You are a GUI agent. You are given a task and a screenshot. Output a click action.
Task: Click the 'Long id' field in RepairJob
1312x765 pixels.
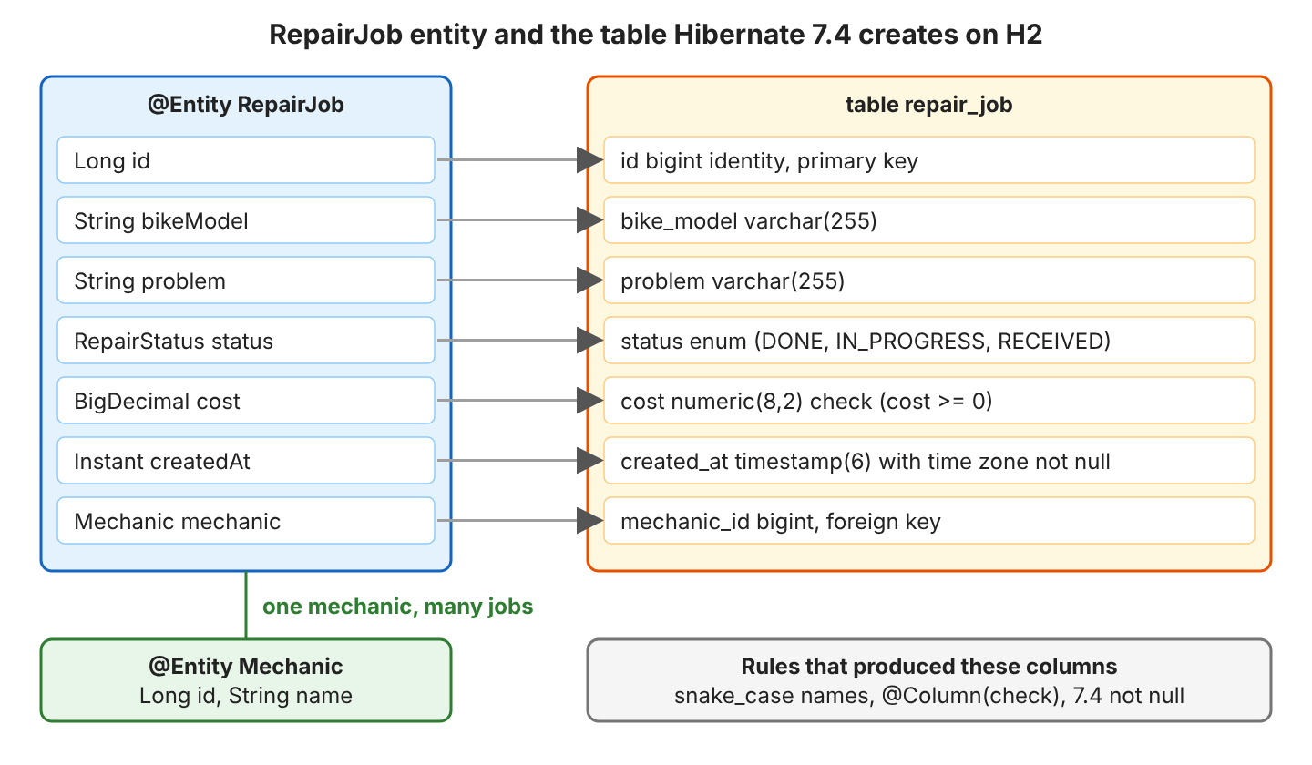point(246,160)
